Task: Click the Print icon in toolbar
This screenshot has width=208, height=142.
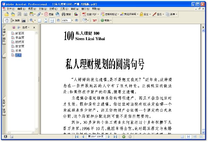Action: (26, 14)
